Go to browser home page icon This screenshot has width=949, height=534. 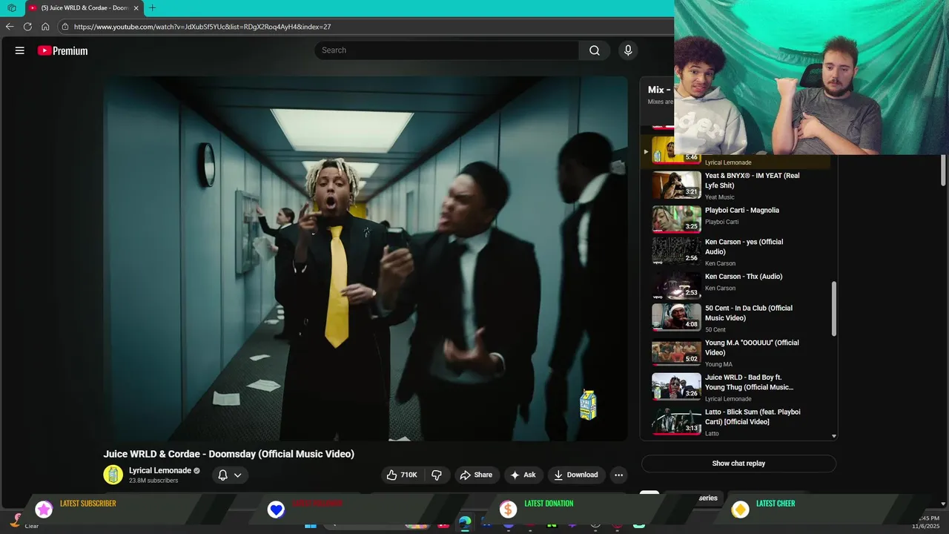coord(45,27)
